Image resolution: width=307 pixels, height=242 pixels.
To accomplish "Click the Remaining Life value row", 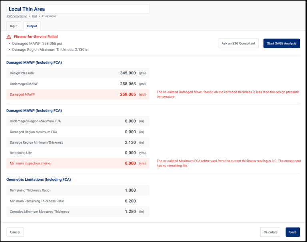I will tap(78, 153).
